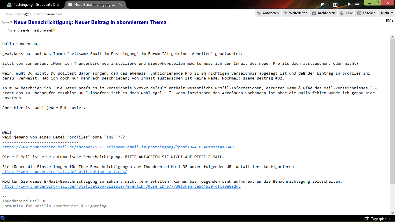Viewport: 395px width, 222px height.
Task: Delete the message with Löschen
Action: 366,13
